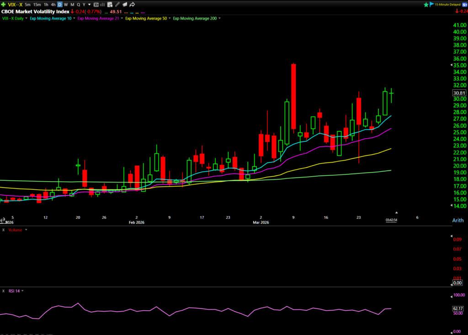Click the VIX--X symbol name
Image resolution: width=468 pixels, height=335 pixels.
[14, 5]
